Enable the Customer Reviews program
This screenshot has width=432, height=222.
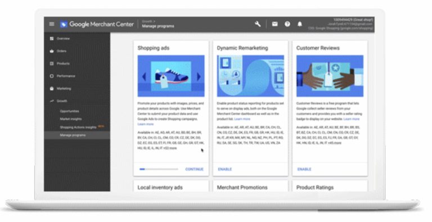(304, 169)
